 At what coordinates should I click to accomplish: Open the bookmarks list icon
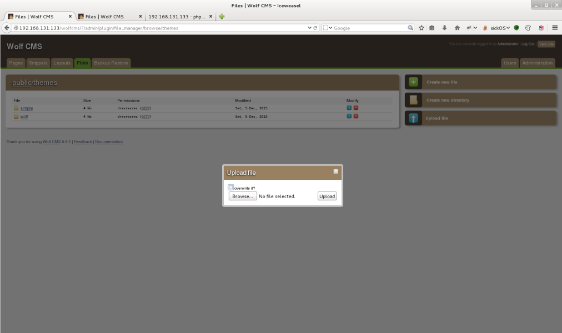pos(432,28)
